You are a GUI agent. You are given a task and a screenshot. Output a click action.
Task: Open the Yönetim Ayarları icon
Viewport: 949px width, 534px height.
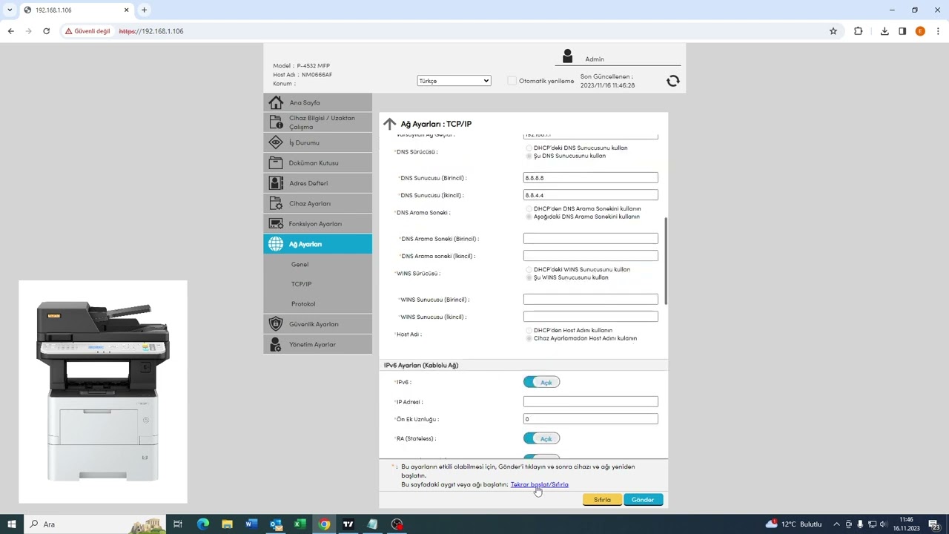pyautogui.click(x=276, y=344)
